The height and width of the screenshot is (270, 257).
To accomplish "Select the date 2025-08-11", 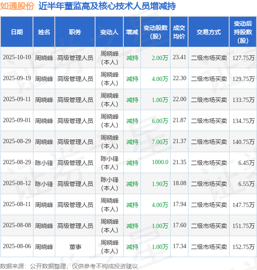I will point(17,204).
